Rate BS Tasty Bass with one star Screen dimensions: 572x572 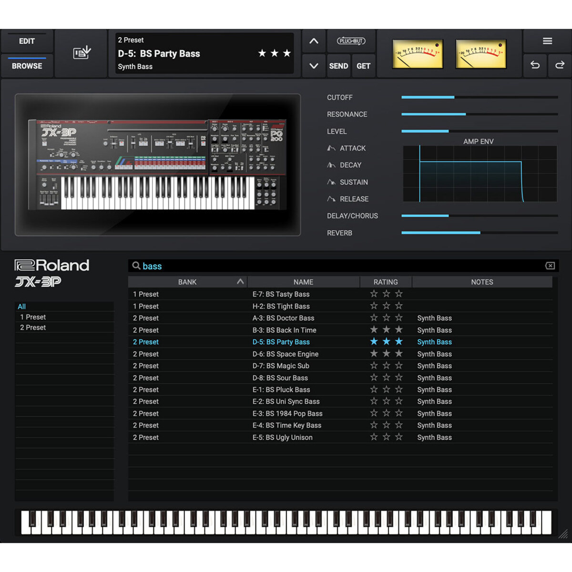pos(374,294)
